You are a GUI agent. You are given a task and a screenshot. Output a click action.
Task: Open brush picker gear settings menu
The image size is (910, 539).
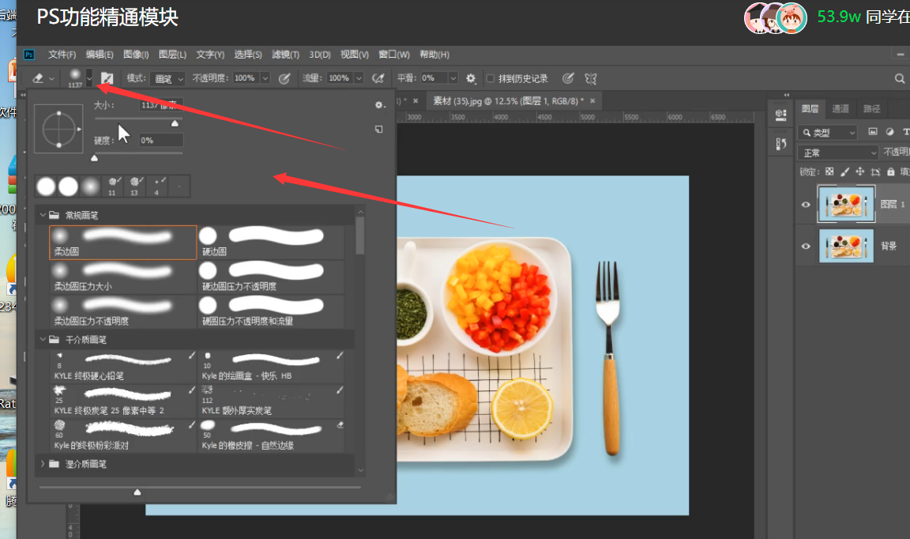pyautogui.click(x=379, y=105)
